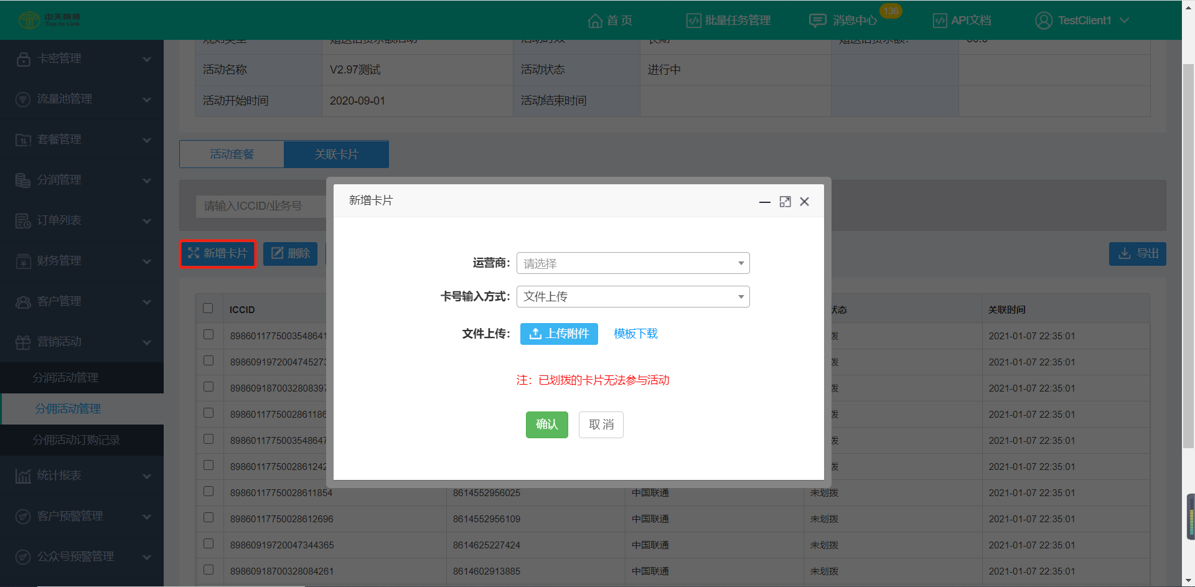
Task: Expand the 套餐管理 sidebar menu chevron
Action: (x=147, y=141)
